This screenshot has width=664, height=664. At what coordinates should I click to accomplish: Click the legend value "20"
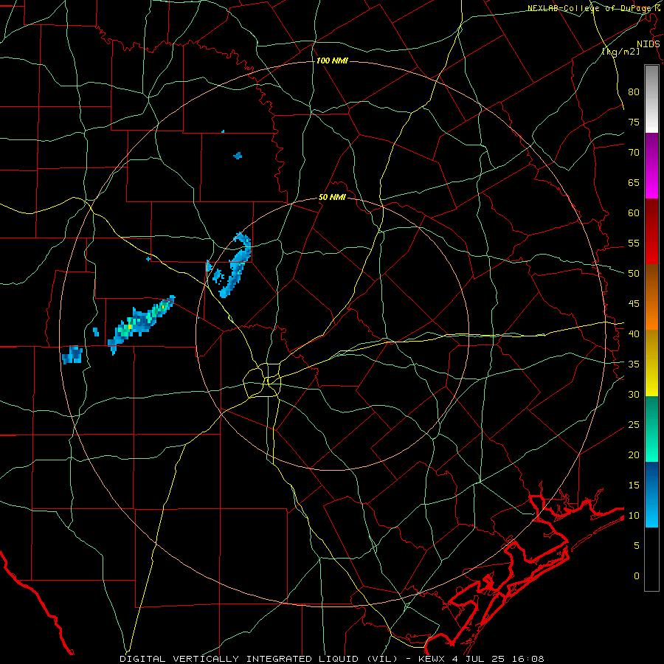[x=634, y=454]
